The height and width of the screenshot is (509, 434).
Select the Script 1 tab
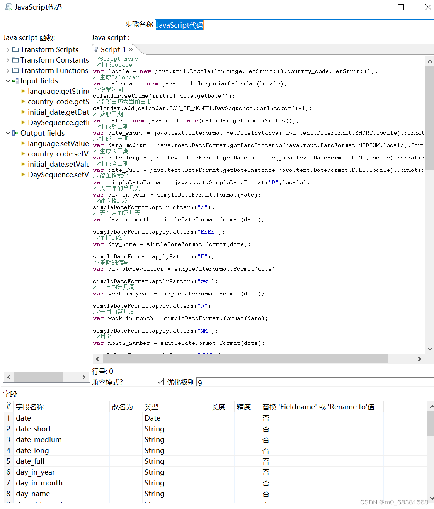pyautogui.click(x=113, y=49)
